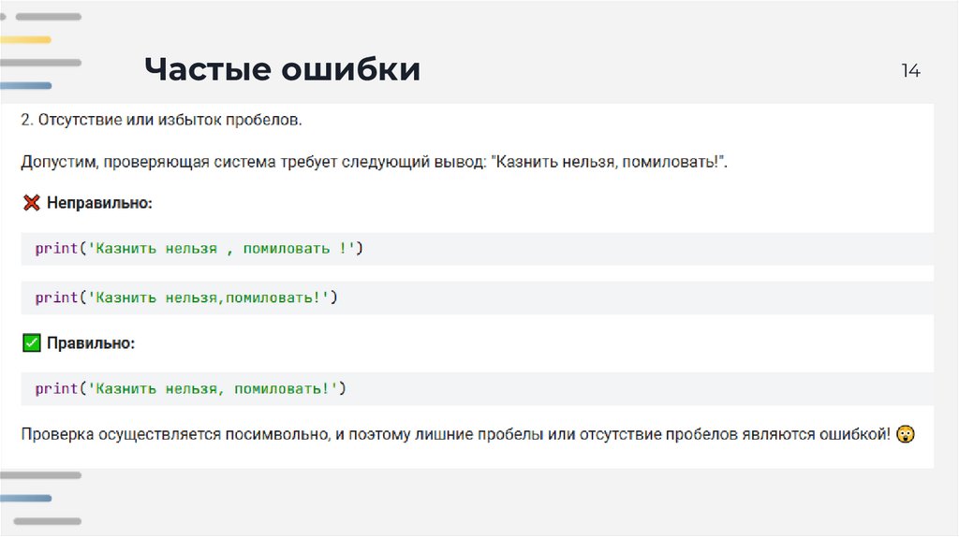The width and height of the screenshot is (959, 537).
Task: Click the sentence starting "Допустим, проверяющая система"
Action: click(x=374, y=162)
